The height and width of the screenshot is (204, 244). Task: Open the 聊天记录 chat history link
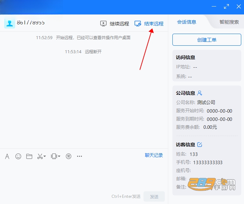tap(154, 155)
